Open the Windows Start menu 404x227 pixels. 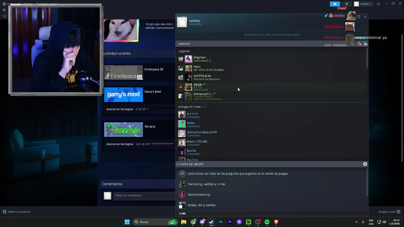click(127, 222)
